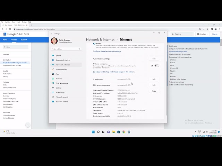Open Task View on taskbar
222x166 pixels.
point(103,132)
